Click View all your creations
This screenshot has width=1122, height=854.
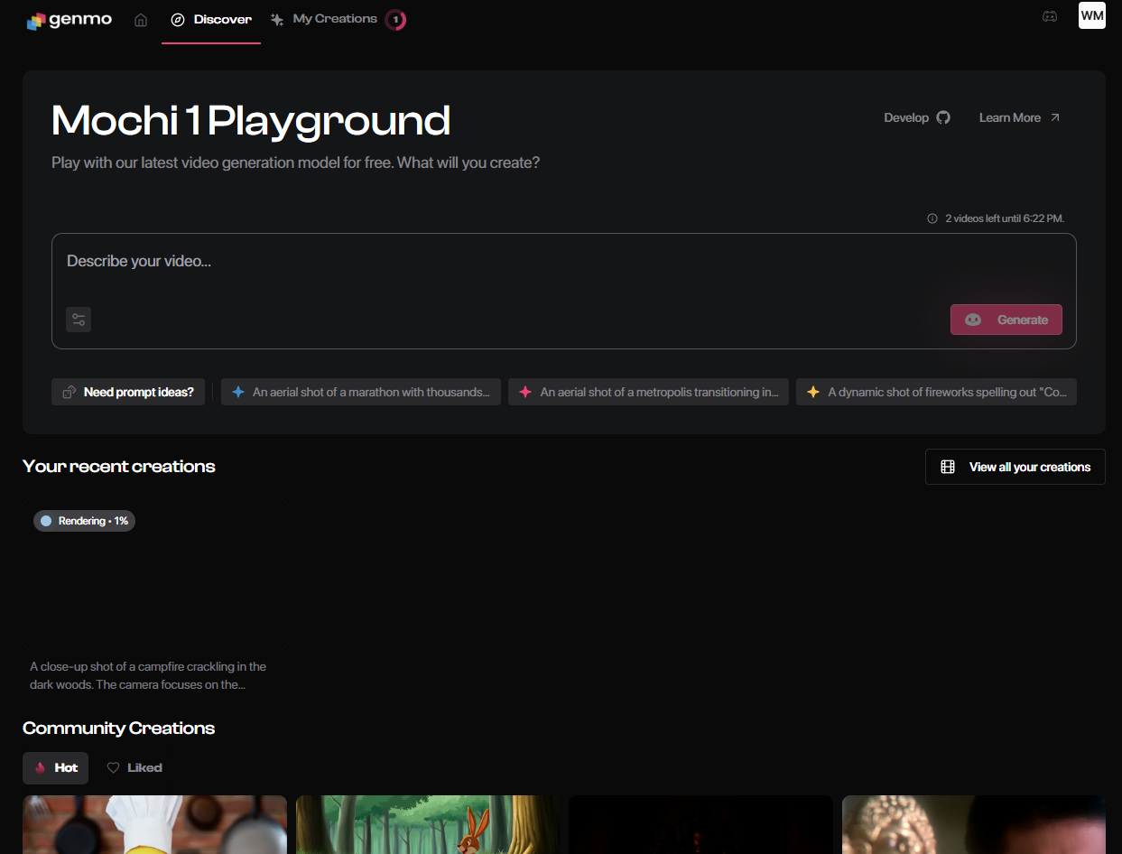pyautogui.click(x=1015, y=467)
